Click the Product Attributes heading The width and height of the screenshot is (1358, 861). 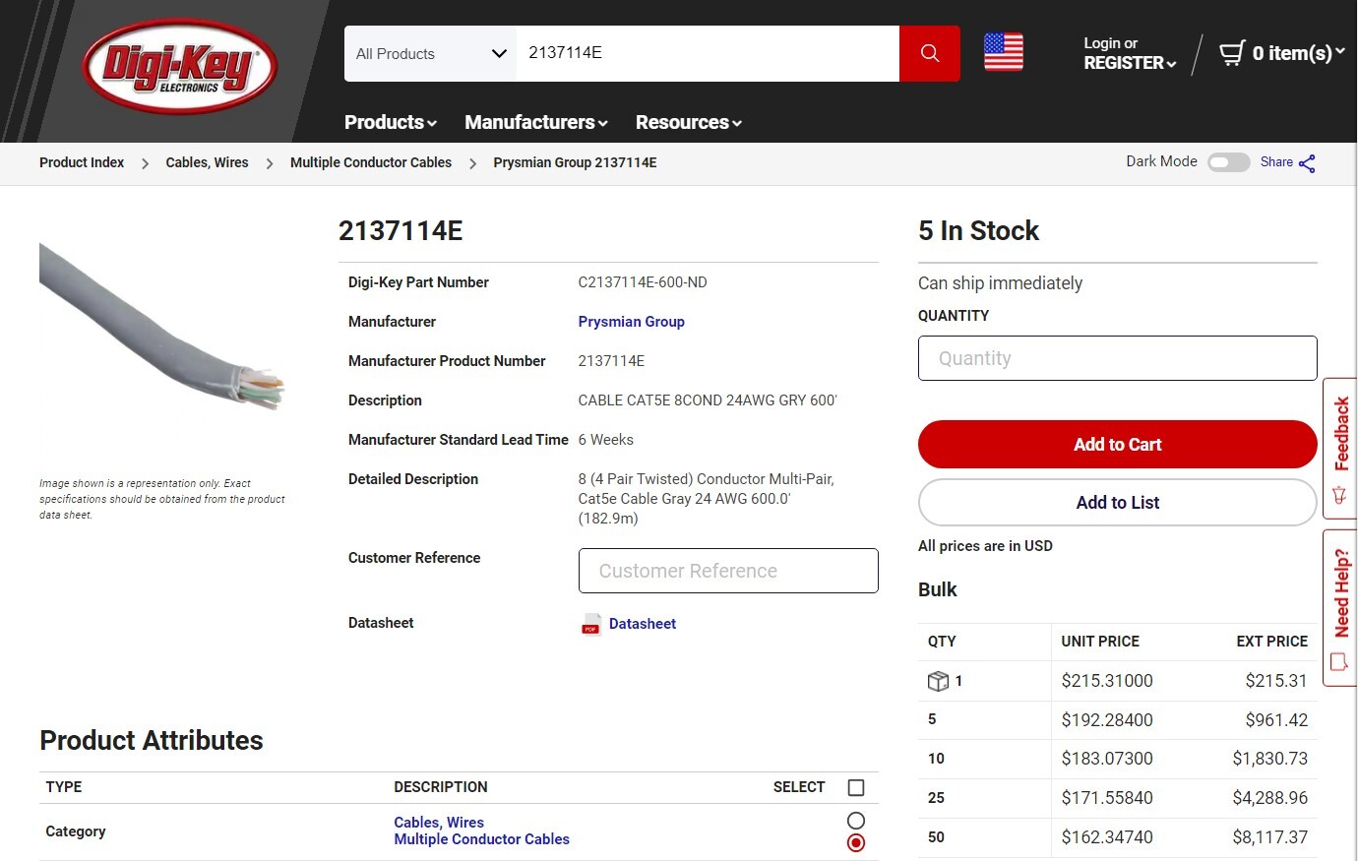tap(152, 741)
